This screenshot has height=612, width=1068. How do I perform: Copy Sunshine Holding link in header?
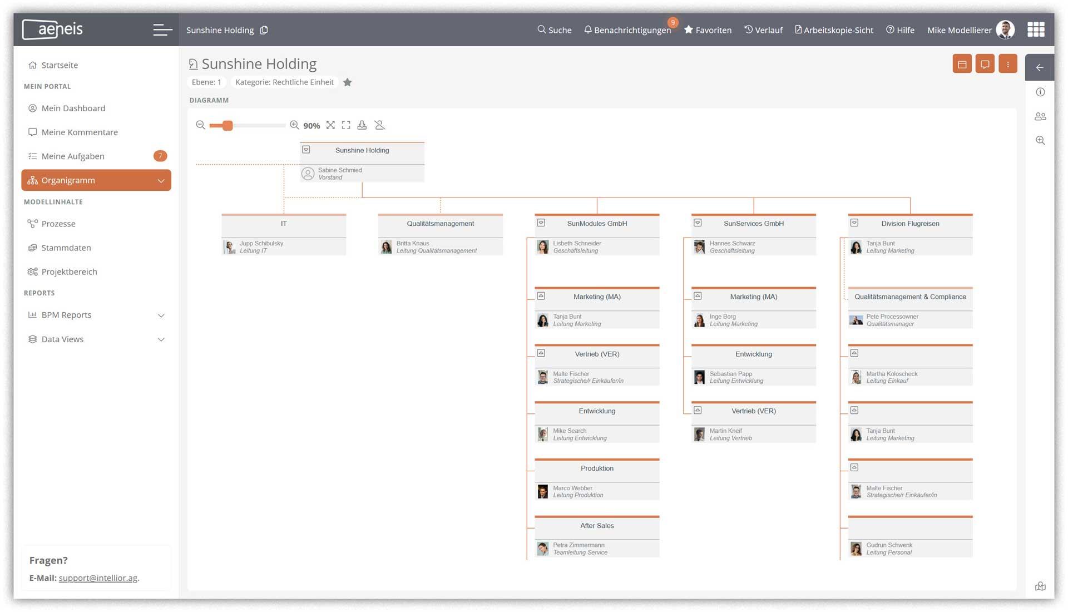click(264, 30)
